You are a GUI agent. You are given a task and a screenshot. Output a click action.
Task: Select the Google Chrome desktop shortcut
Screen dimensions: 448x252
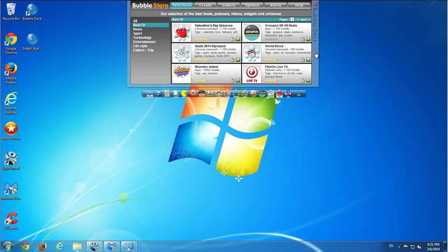11,44
